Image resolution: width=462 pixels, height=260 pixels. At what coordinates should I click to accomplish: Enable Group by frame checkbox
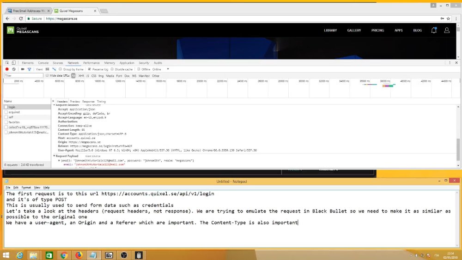60,69
